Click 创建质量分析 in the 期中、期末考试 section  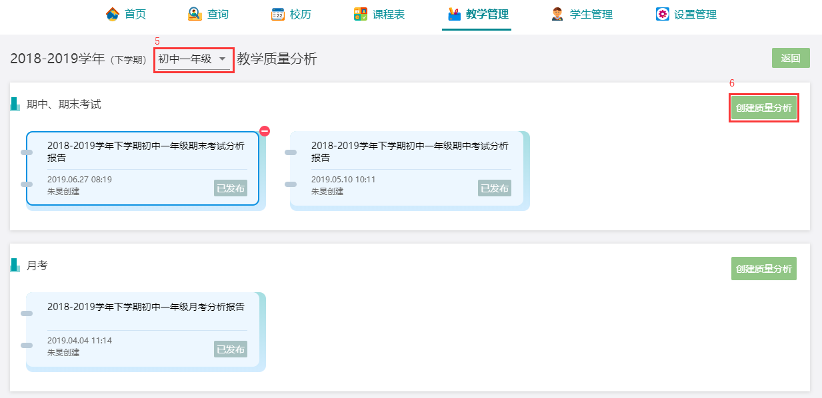click(x=764, y=108)
